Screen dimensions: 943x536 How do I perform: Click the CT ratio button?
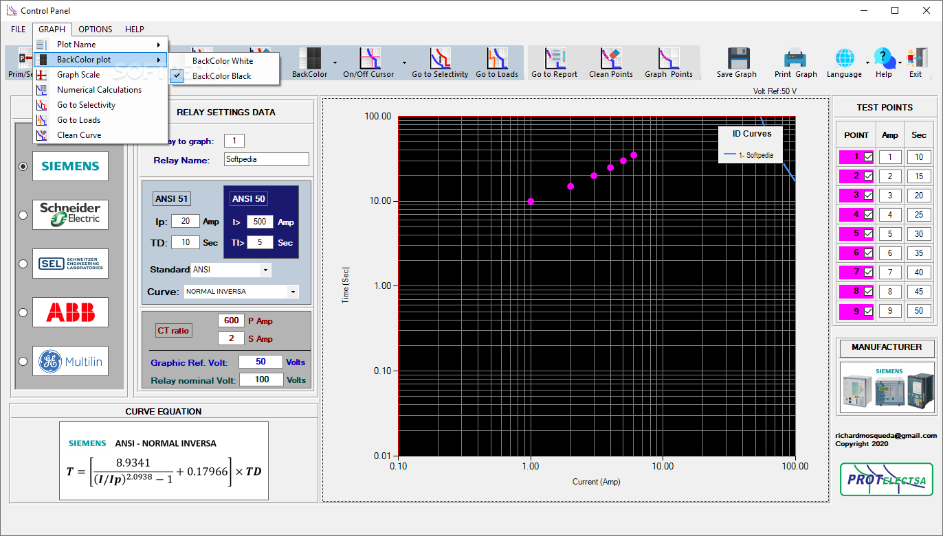[x=173, y=331]
